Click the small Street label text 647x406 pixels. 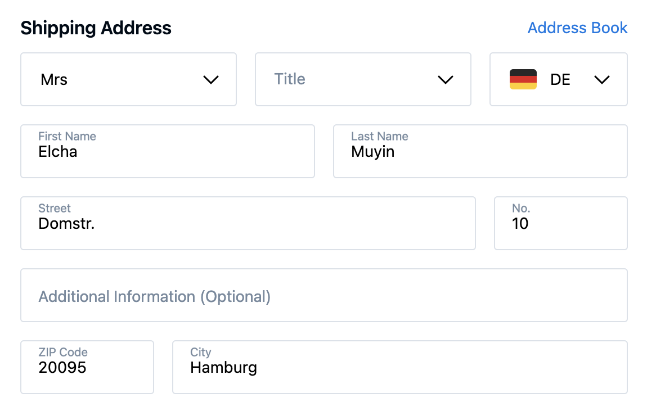tap(55, 208)
